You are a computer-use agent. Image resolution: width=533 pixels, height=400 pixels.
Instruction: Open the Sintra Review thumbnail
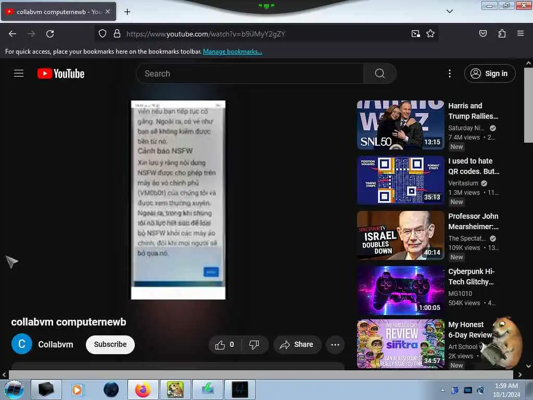click(x=401, y=344)
